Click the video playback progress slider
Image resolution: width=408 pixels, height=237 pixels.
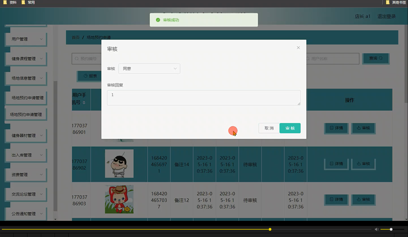[270, 229]
